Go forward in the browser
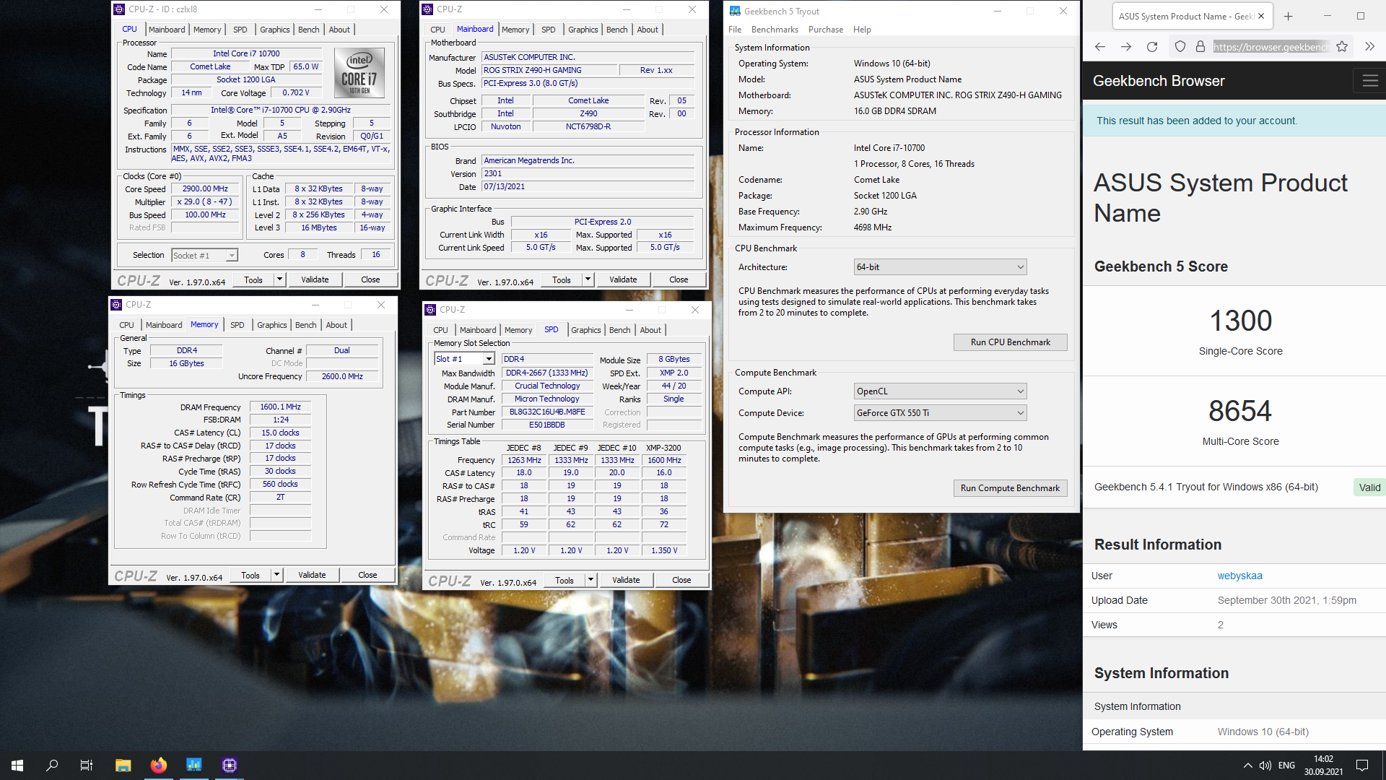This screenshot has width=1386, height=780. click(x=1126, y=47)
